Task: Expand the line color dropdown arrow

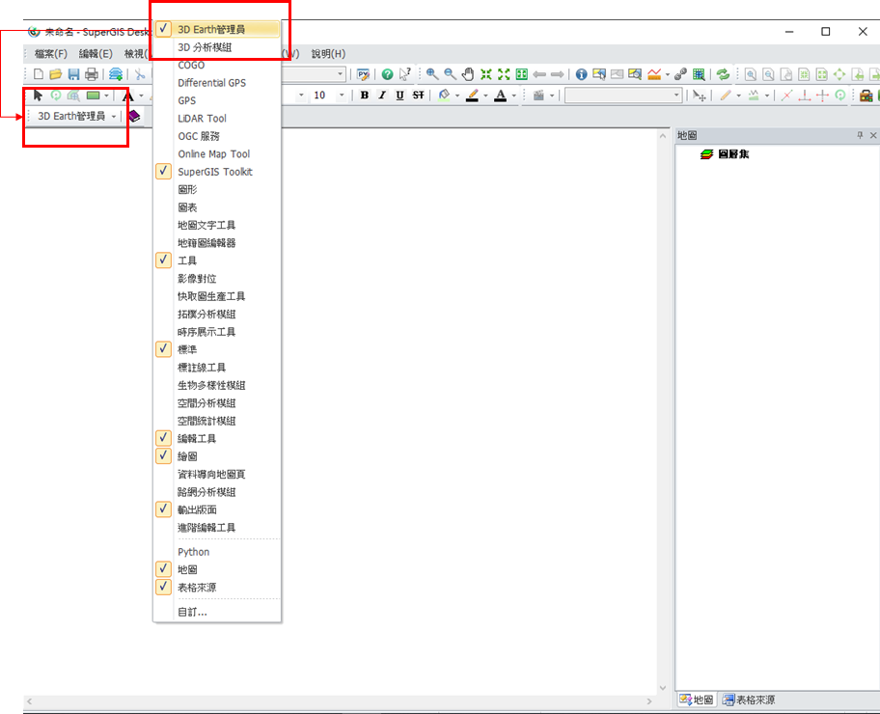Action: coord(485,96)
